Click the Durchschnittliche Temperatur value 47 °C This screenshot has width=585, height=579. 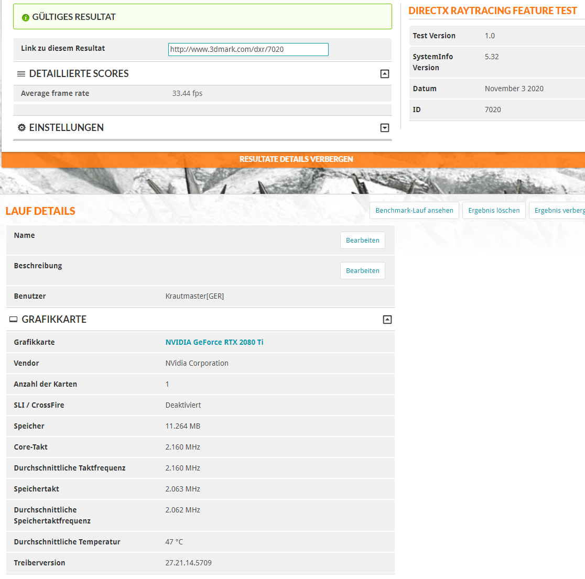click(174, 542)
